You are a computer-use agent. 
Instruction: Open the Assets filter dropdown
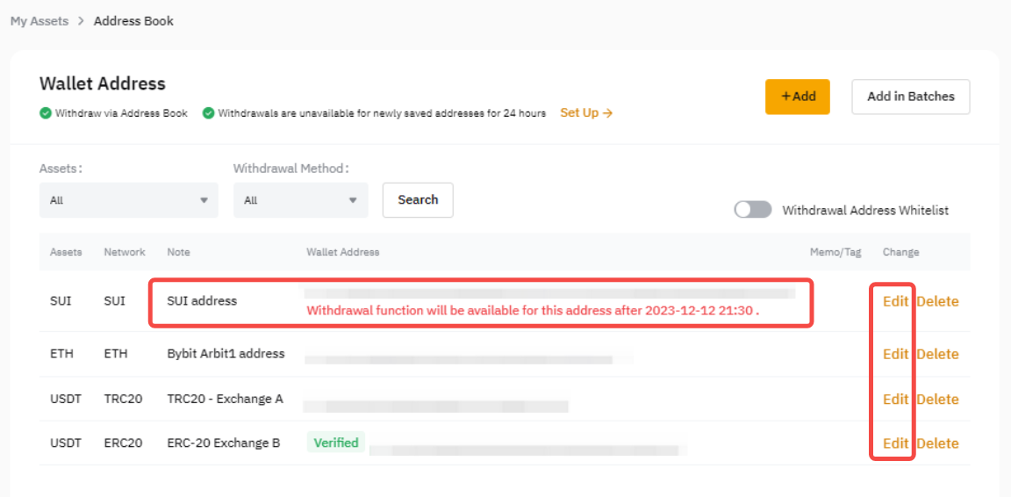coord(128,200)
